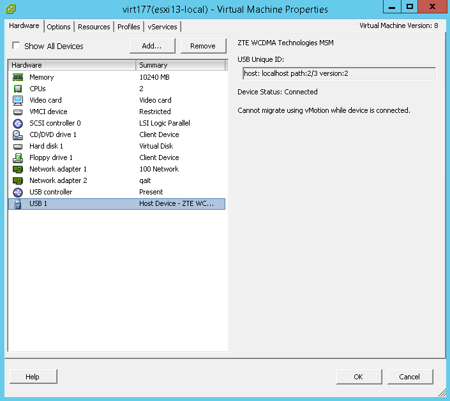Select CD/DVD drive 1 label
Viewport: 450px width, 401px height.
pyautogui.click(x=53, y=135)
